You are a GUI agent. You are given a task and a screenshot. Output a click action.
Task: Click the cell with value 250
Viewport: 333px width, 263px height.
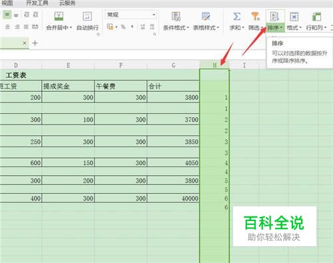tap(21, 142)
